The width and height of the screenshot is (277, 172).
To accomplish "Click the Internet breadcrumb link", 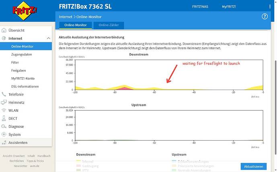I will click(x=66, y=17).
